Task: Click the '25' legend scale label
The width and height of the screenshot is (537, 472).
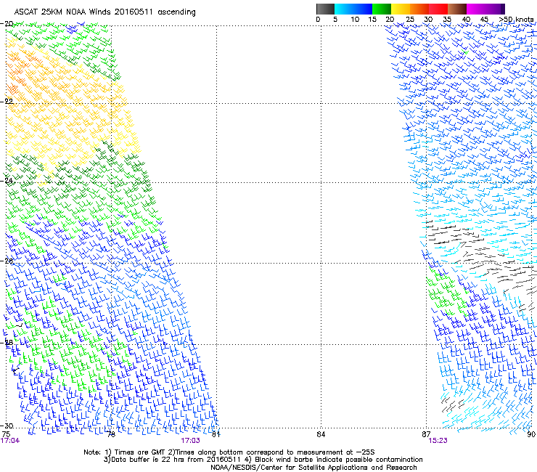Action: click(410, 19)
